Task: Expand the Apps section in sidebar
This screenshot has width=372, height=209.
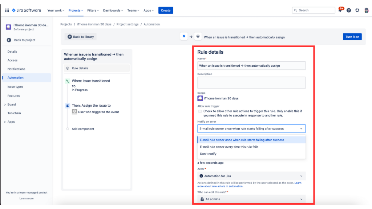Action: [5, 122]
